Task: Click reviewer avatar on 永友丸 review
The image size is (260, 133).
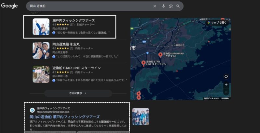Action: point(54,57)
